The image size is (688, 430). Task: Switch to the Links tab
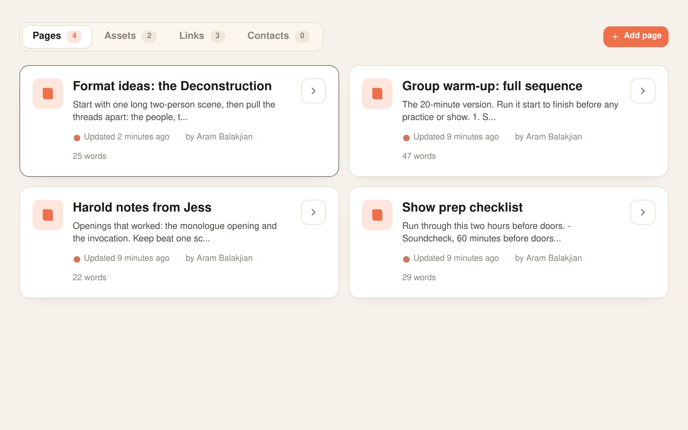point(202,36)
